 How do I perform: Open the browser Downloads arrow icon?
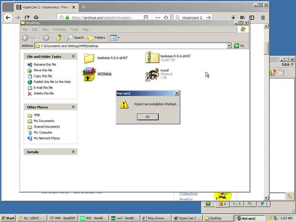coord(233,18)
